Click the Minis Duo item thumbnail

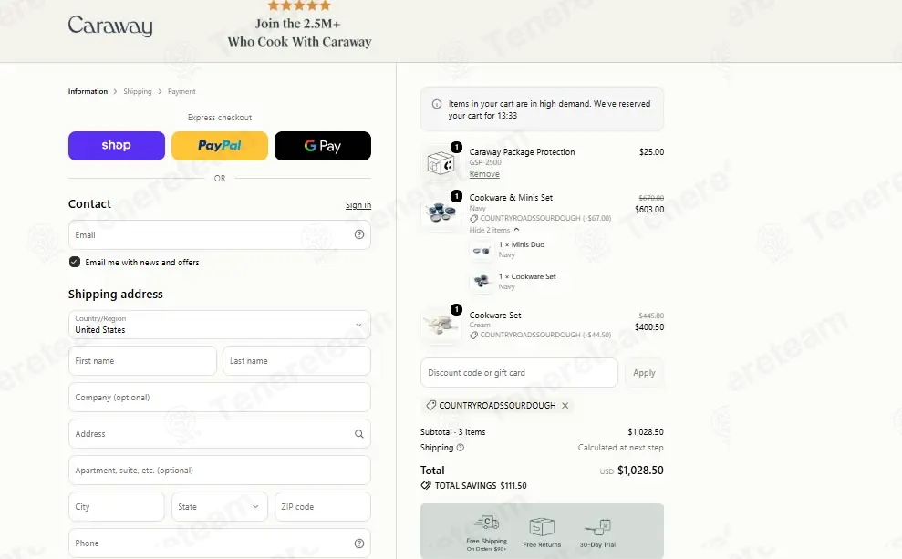pyautogui.click(x=482, y=250)
